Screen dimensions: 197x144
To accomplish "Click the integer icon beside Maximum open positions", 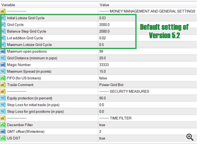I will coord(3,51).
